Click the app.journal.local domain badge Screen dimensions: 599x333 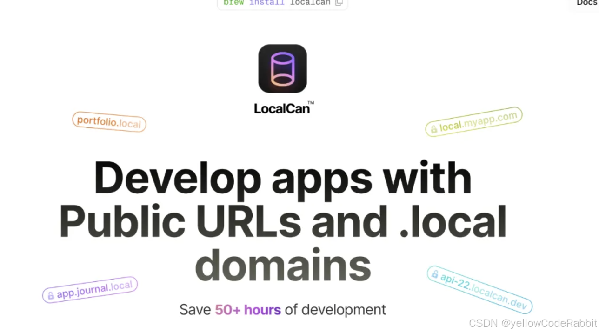(90, 290)
